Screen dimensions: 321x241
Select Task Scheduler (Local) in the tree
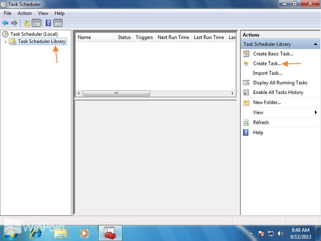(34, 34)
